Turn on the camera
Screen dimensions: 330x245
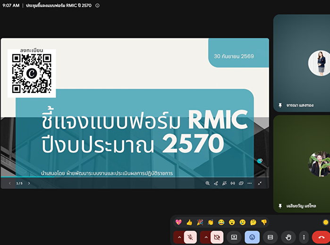pyautogui.click(x=217, y=237)
